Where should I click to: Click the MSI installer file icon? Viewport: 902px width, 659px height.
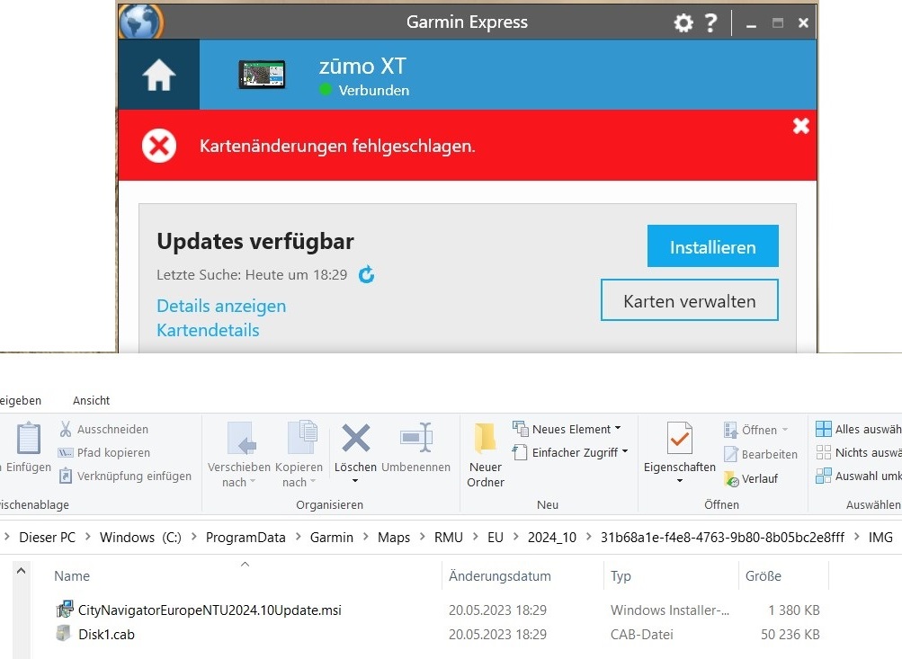pos(65,609)
